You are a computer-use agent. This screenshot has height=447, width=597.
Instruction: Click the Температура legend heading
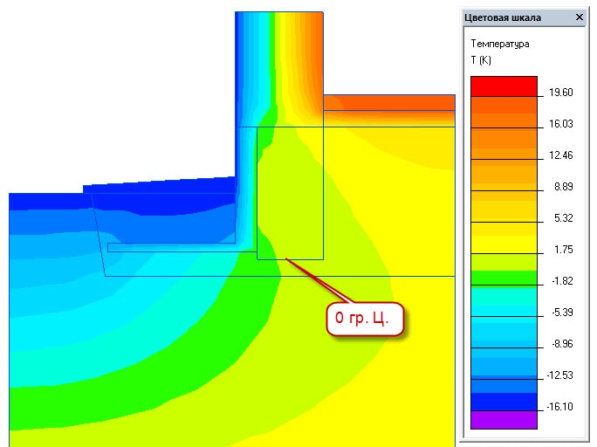[x=500, y=44]
